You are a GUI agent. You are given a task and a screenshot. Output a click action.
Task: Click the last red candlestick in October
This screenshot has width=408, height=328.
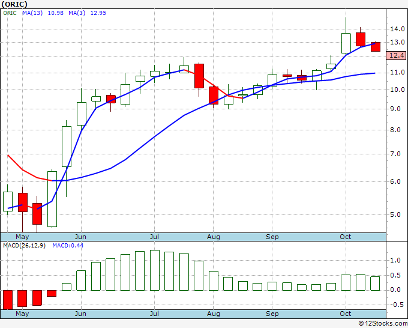pos(376,47)
